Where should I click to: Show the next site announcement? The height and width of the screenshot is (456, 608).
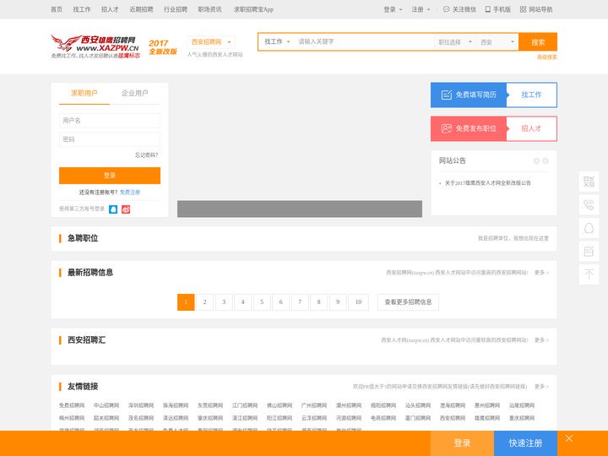pos(546,160)
